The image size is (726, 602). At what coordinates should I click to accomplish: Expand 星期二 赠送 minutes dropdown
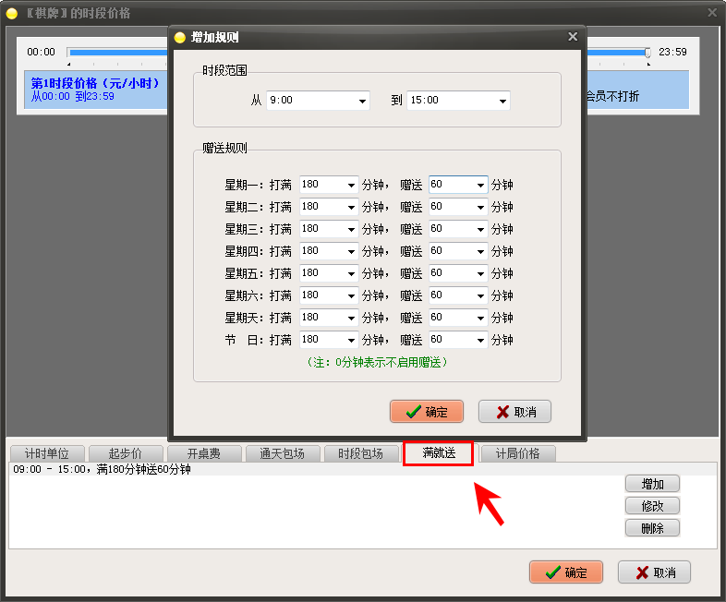point(480,208)
